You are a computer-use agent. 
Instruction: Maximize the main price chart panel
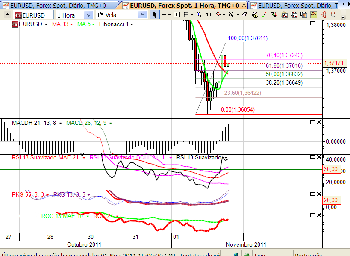312,24
